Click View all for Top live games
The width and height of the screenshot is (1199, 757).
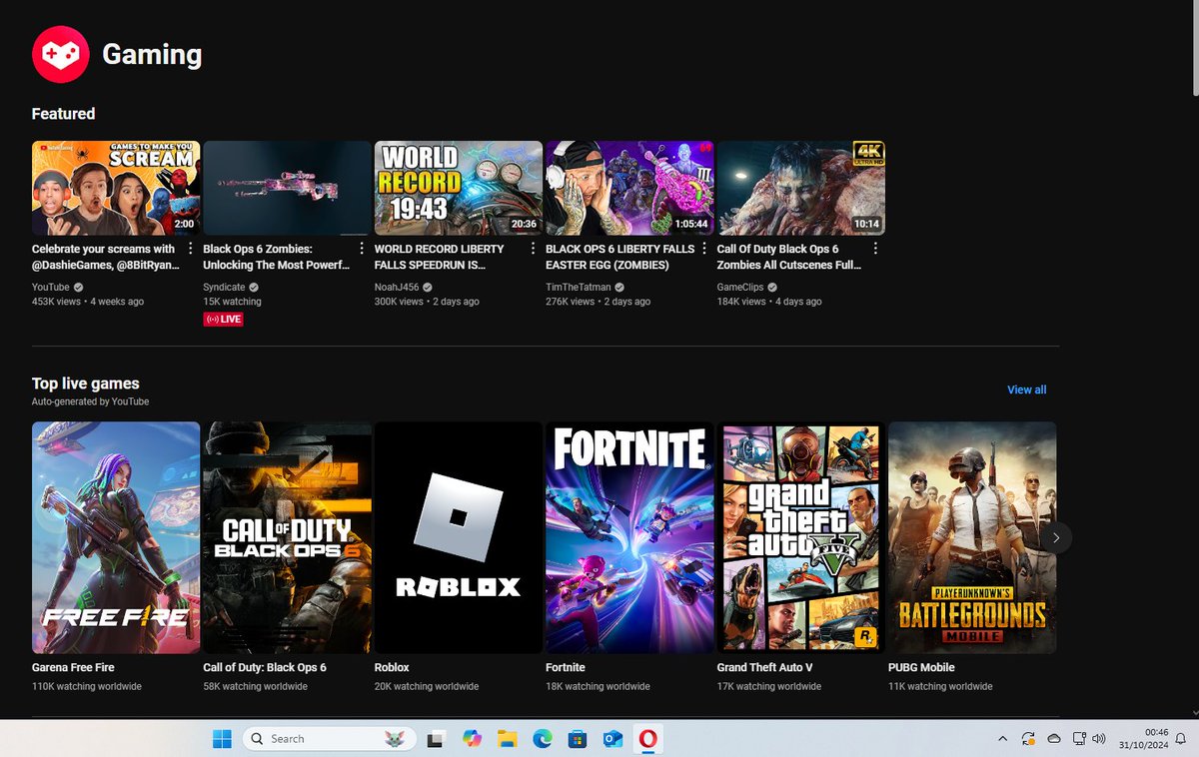pos(1027,389)
